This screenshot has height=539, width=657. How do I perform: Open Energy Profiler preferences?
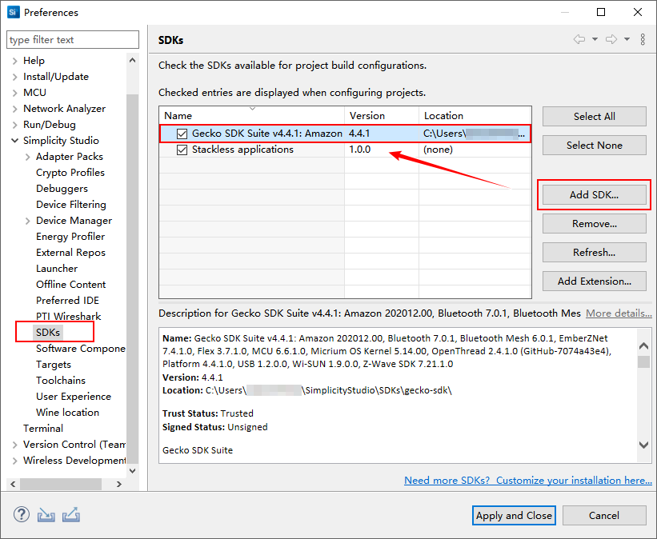tap(70, 236)
